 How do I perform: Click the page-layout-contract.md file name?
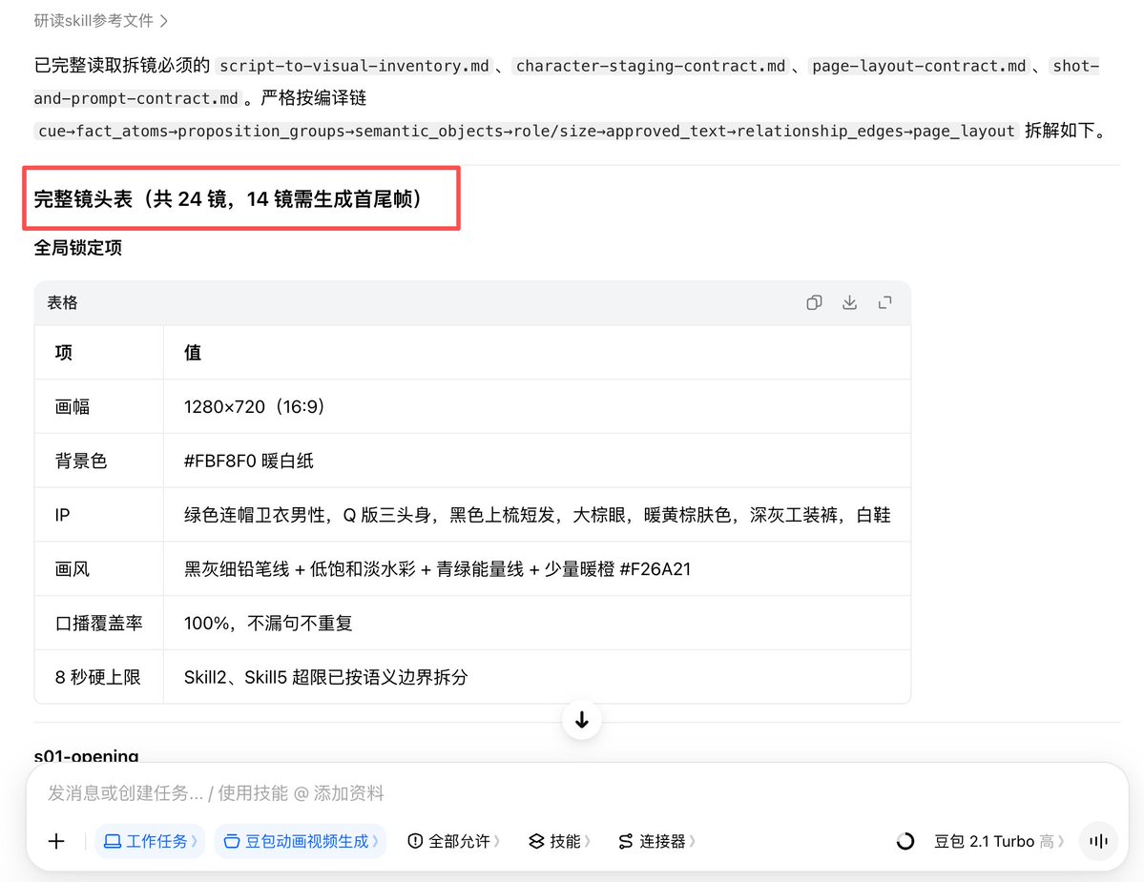919,66
